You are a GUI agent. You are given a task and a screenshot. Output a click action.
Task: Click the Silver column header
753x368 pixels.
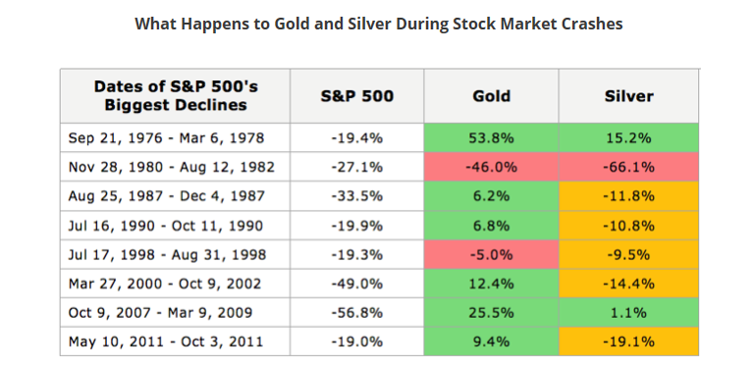(x=628, y=96)
